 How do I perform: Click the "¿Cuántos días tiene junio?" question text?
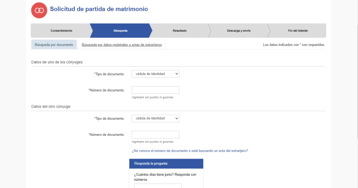pyautogui.click(x=165, y=176)
